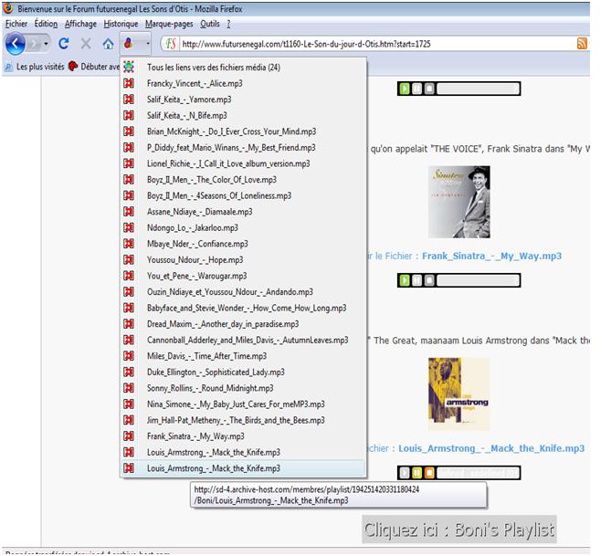Select the Ouzin_Ndiaye Andando.mp3 entry
The height and width of the screenshot is (556, 611).
tap(243, 291)
